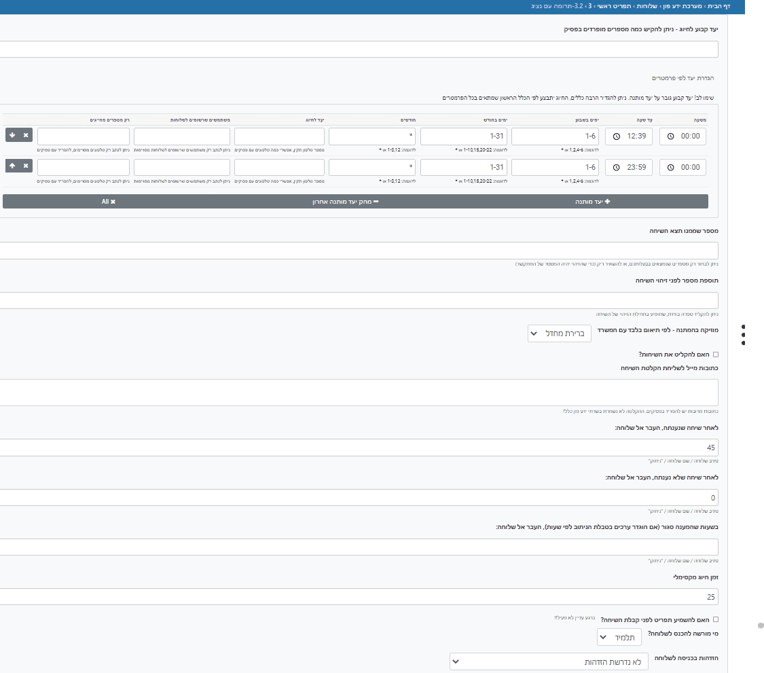Viewport: 764px width, 673px height.
Task: Click the 12:39 until-hour field in first row
Action: [629, 137]
